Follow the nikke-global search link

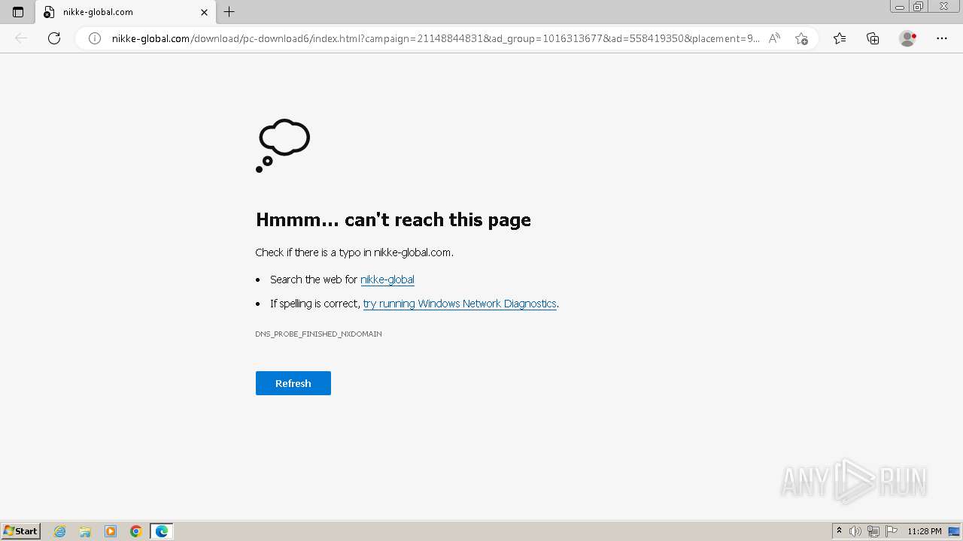coord(387,280)
